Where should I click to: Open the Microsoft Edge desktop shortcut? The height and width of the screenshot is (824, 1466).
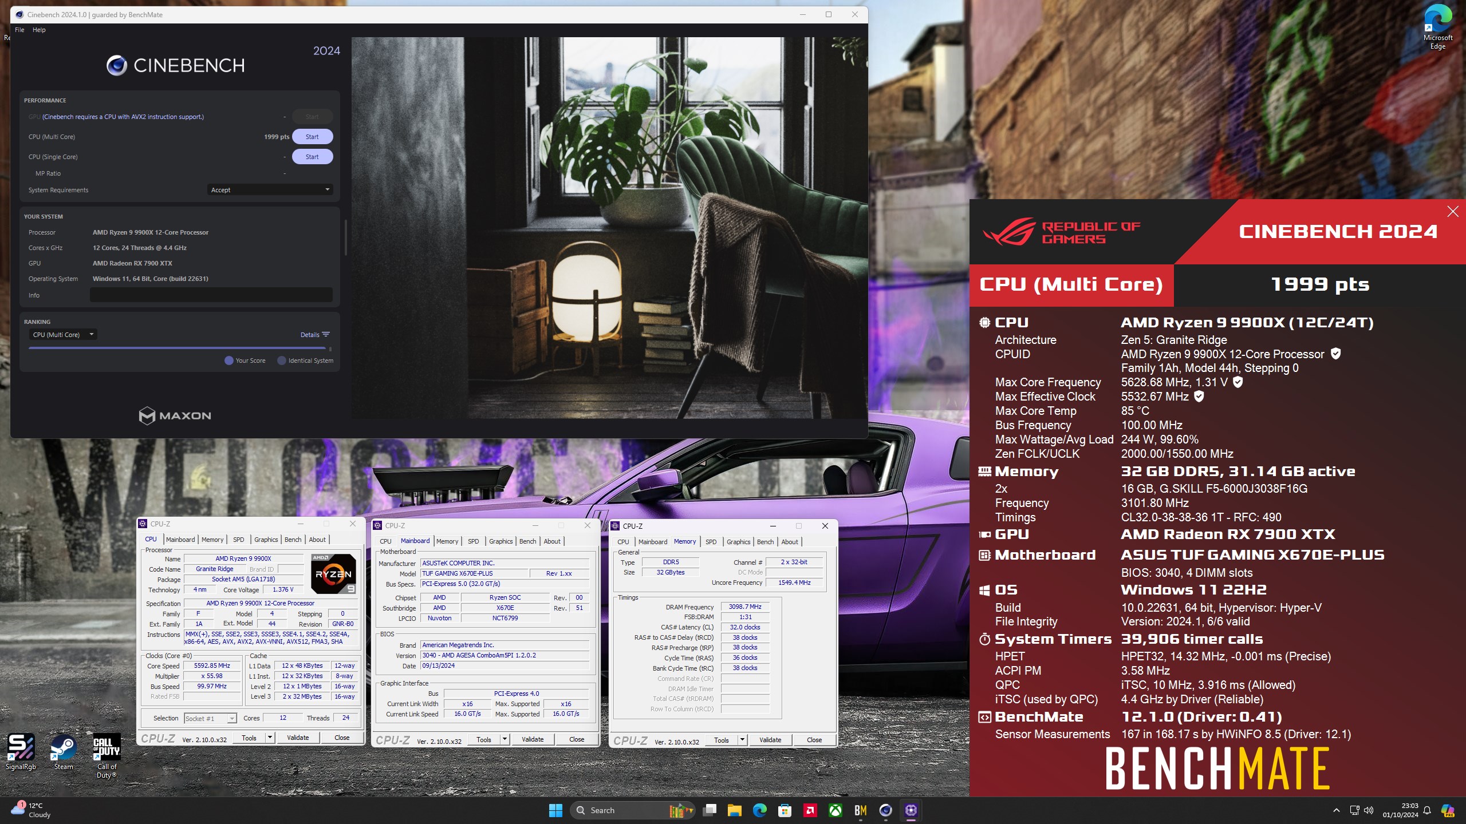1438,27
